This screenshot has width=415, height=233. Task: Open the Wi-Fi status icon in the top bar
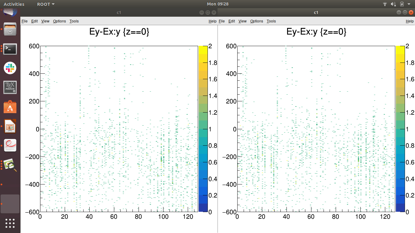(x=385, y=4)
